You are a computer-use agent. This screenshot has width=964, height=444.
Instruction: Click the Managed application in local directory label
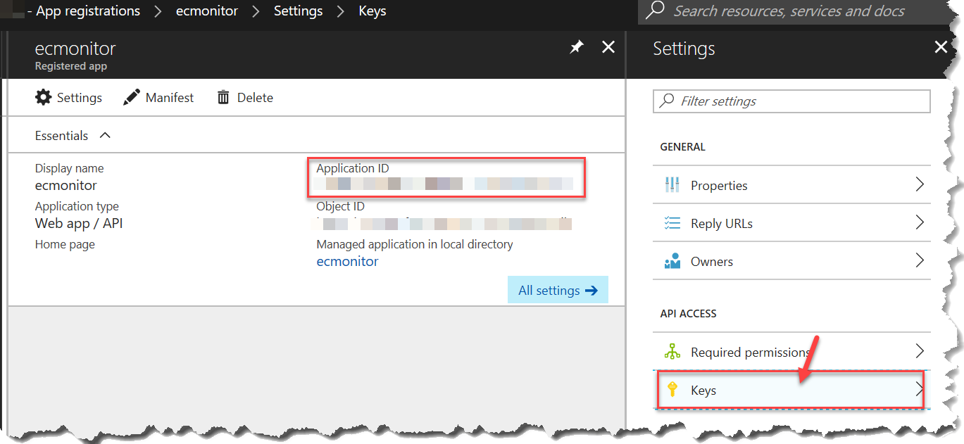(x=415, y=244)
